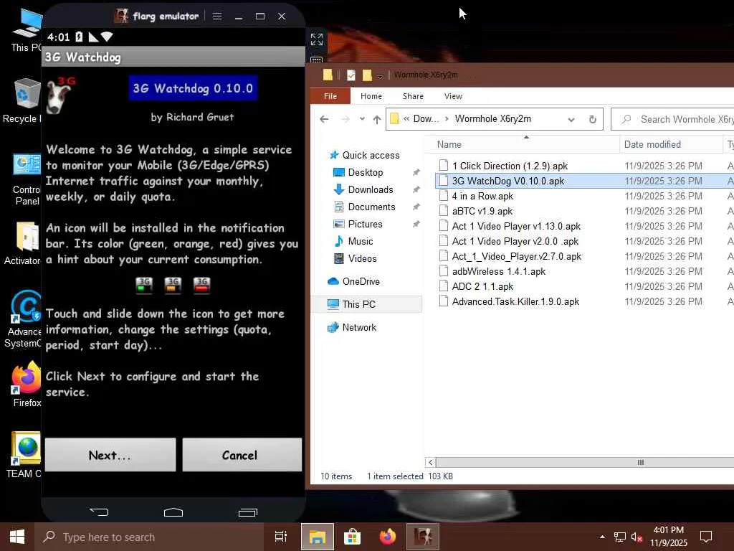Image resolution: width=734 pixels, height=551 pixels.
Task: Select 3G WatchDog V0.10.0.apk file
Action: [508, 181]
